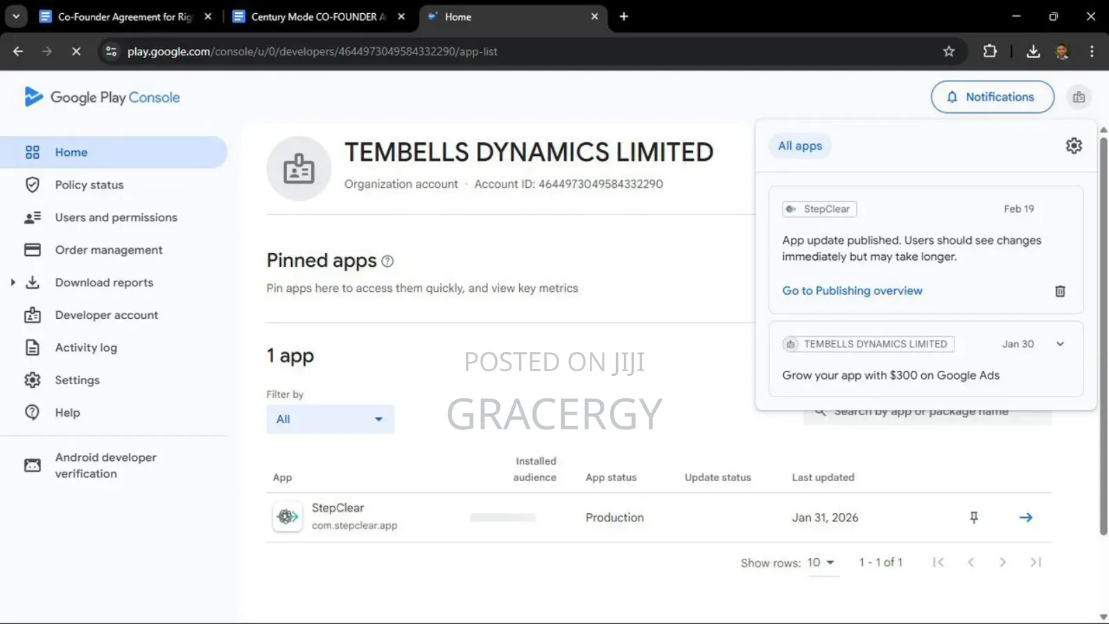Bookmark this page with star icon

[x=949, y=51]
